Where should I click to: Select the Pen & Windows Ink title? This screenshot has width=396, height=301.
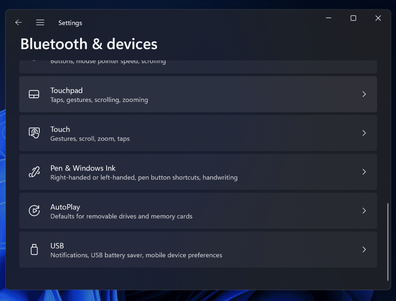pyautogui.click(x=83, y=168)
